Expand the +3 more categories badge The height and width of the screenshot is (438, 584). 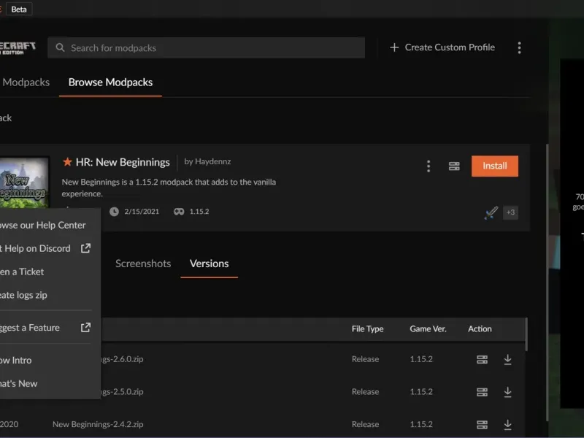coord(510,212)
